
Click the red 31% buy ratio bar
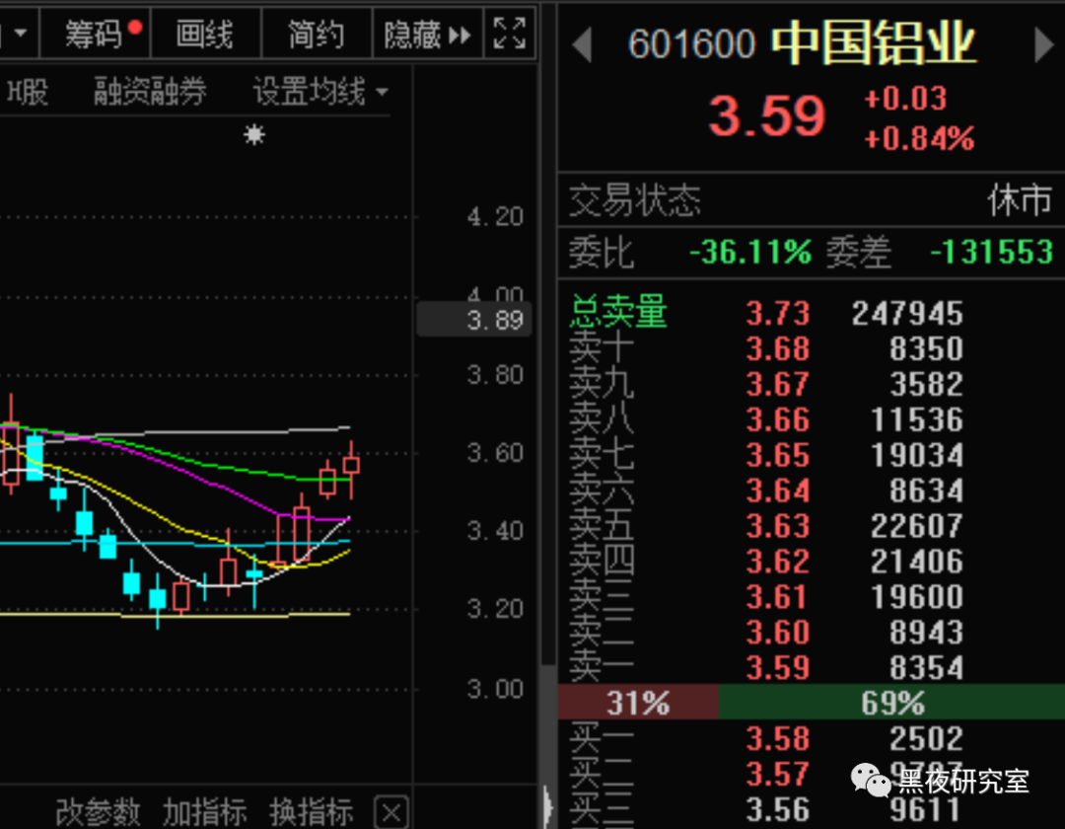pos(638,702)
